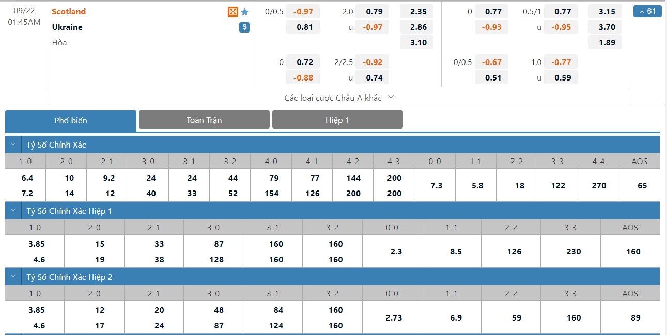Expand Các loại cược Châu Á khác
The width and height of the screenshot is (667, 335).
click(339, 98)
